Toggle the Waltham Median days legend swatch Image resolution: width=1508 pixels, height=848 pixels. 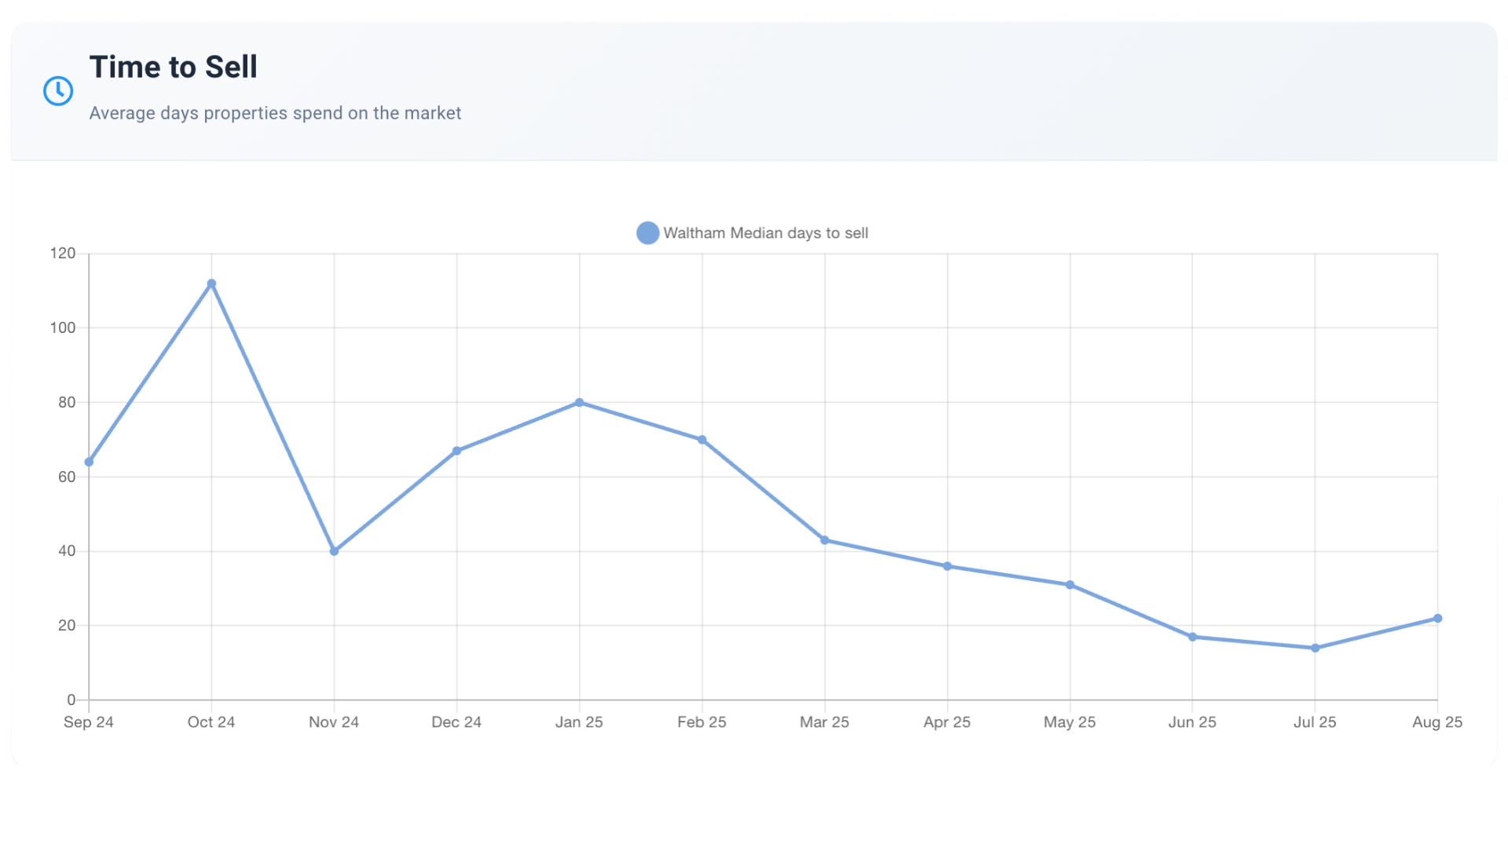(647, 233)
